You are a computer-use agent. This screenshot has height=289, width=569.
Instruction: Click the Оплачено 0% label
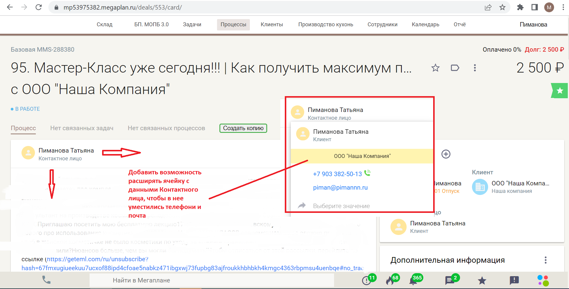(502, 50)
